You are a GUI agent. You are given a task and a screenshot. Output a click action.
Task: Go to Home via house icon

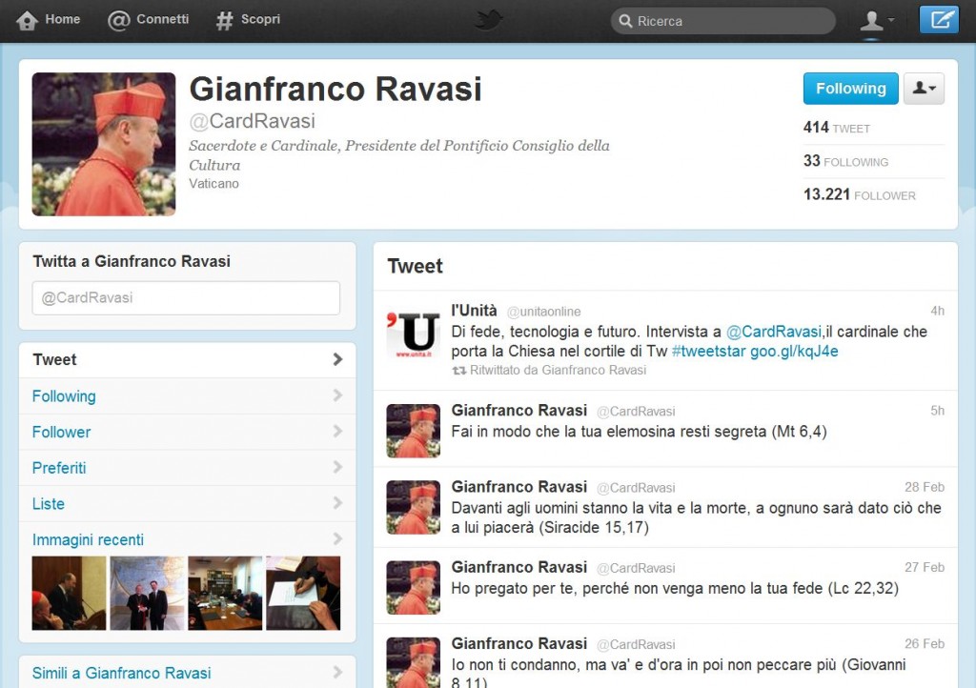click(27, 21)
